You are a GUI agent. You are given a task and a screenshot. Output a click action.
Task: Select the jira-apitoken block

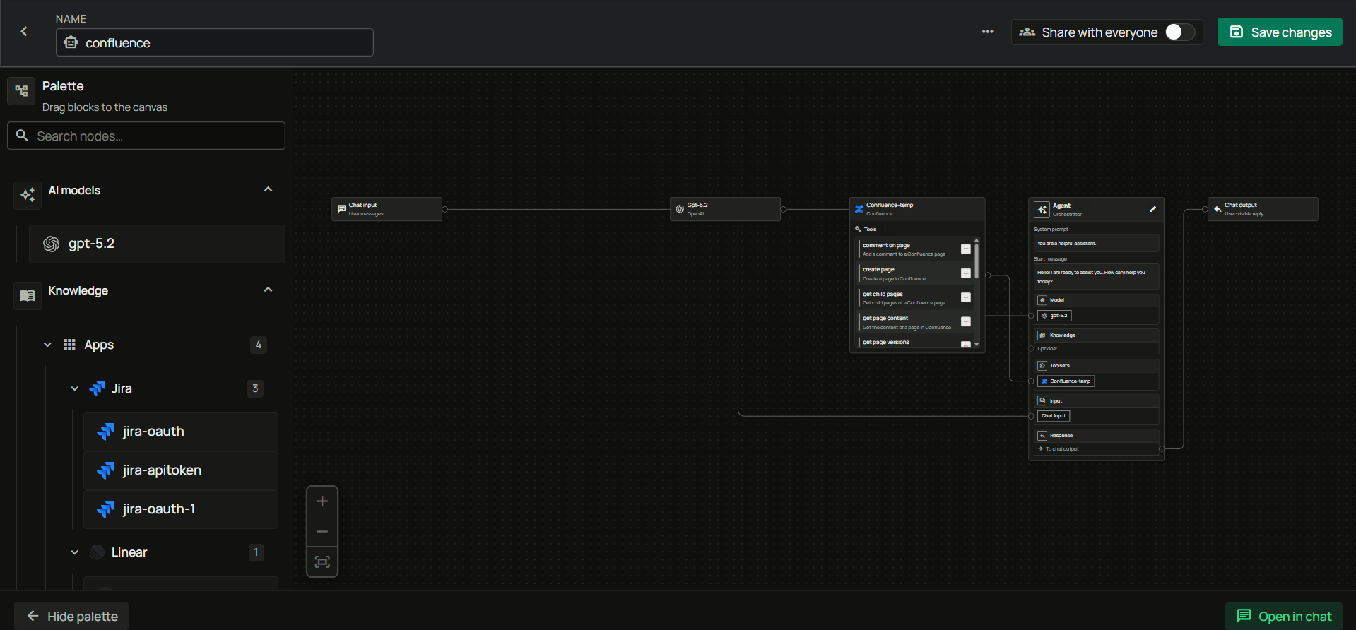click(181, 470)
